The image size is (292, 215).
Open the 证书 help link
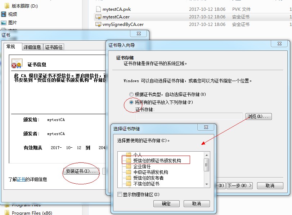click(x=21, y=179)
